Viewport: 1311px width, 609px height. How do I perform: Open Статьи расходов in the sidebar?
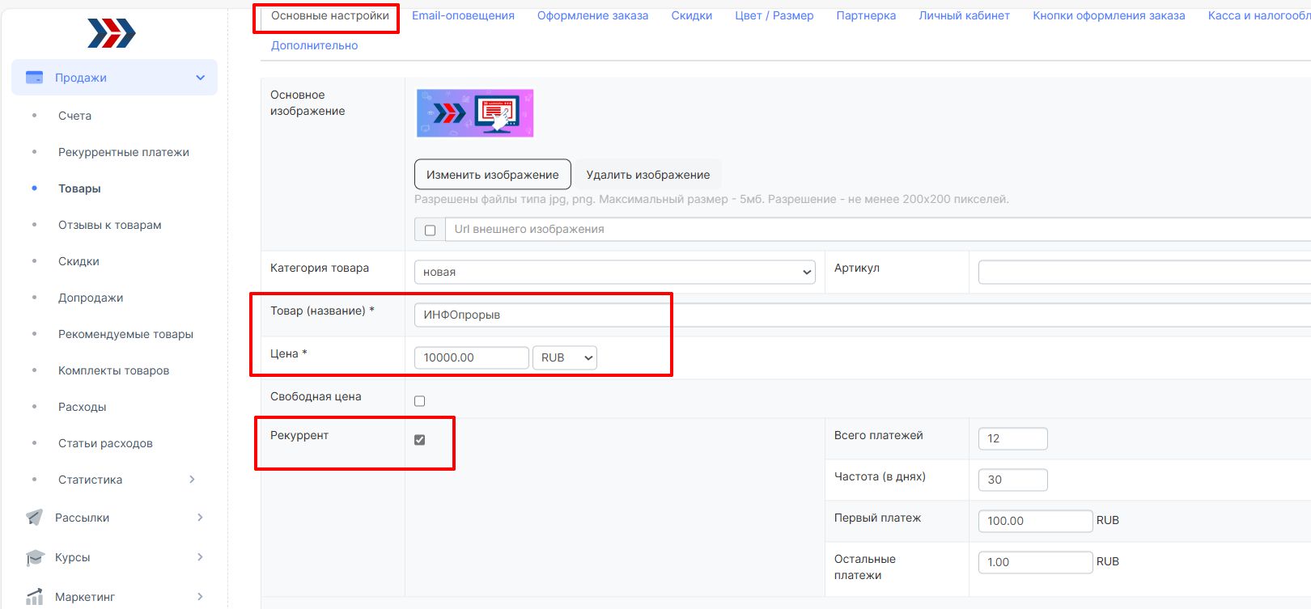coord(105,443)
